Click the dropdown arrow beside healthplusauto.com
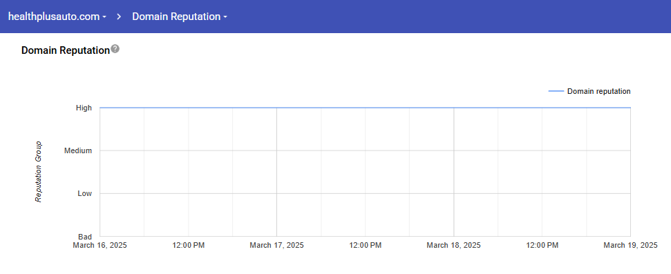Image resolution: width=671 pixels, height=274 pixels. [x=104, y=17]
